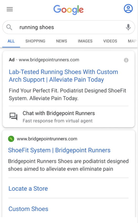
Task: Open the hamburger menu icon
Action: point(10,9)
